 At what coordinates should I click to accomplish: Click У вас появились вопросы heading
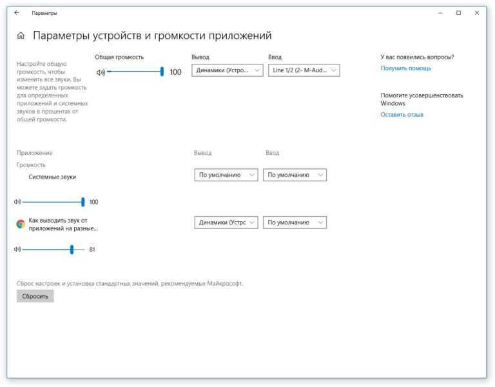417,57
